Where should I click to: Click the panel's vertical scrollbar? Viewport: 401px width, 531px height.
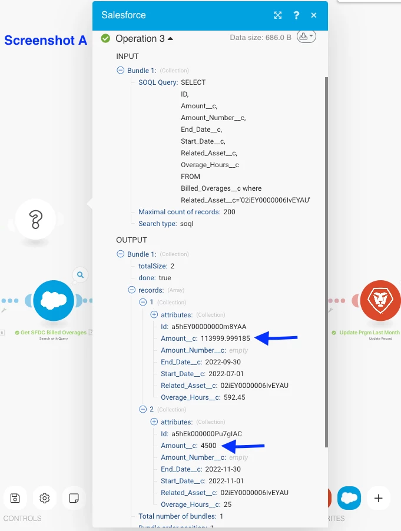tap(326, 262)
